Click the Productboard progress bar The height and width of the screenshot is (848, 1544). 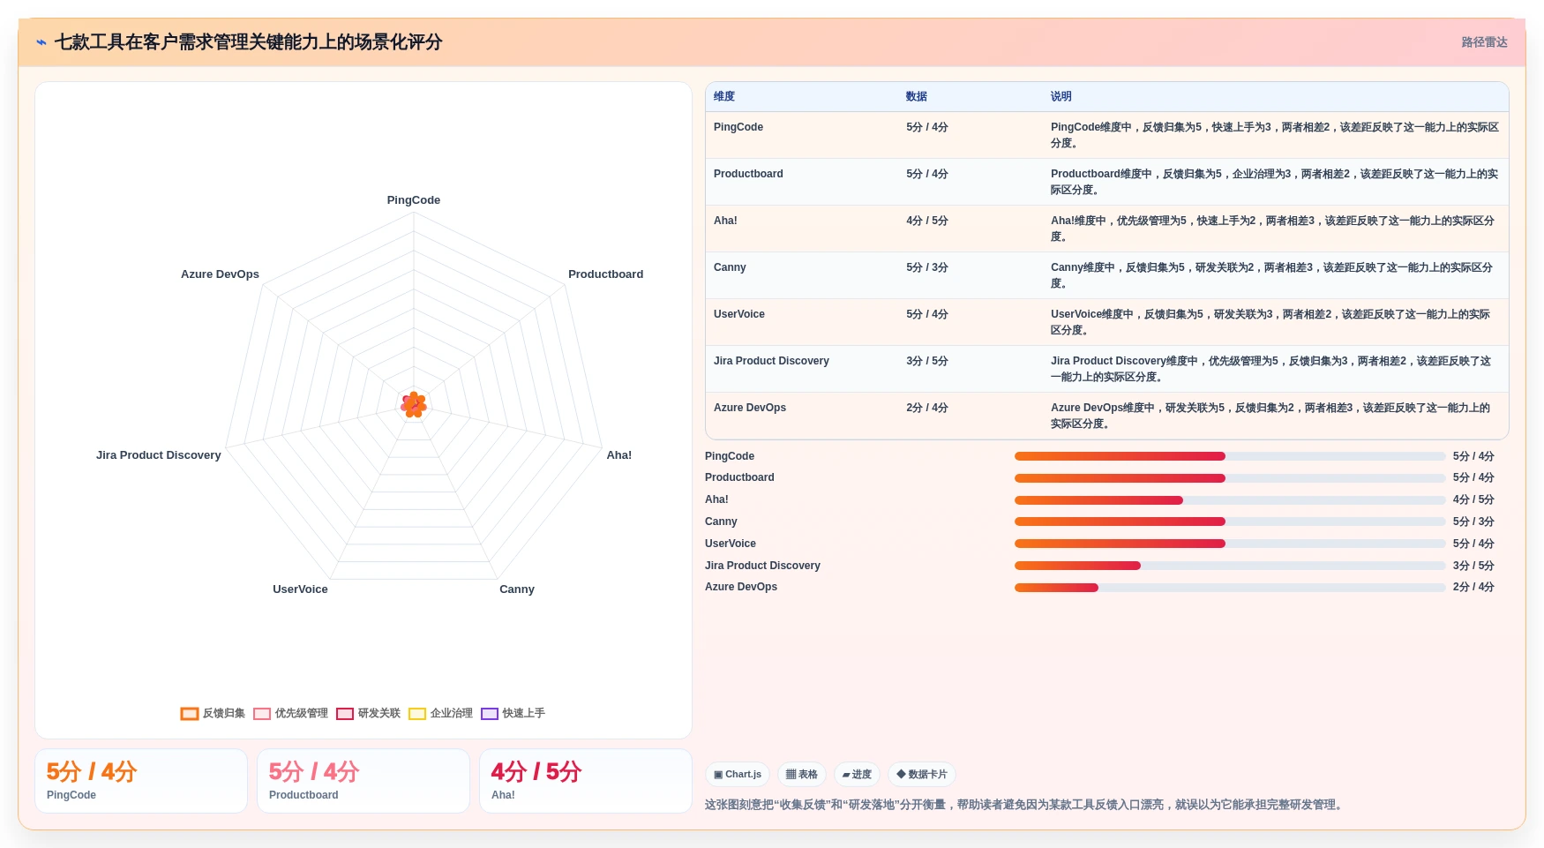coord(1230,478)
